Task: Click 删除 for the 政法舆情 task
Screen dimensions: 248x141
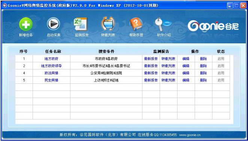Action: pos(203,73)
